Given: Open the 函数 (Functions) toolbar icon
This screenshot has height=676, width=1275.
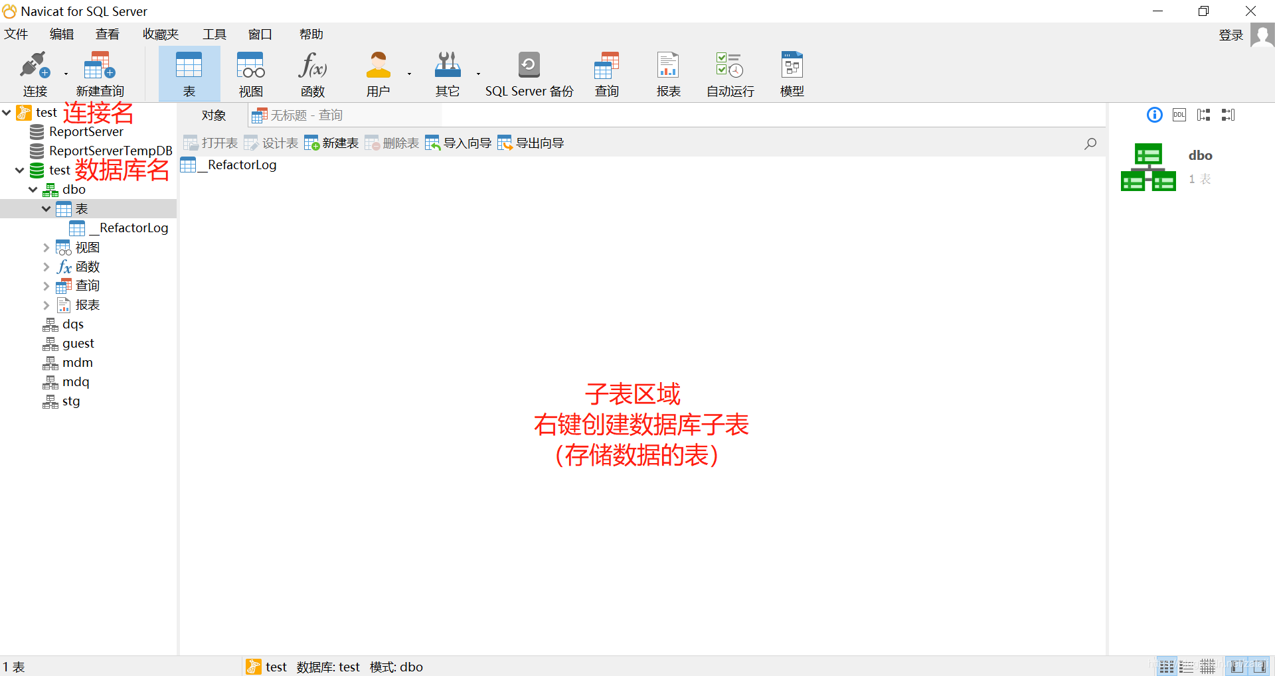Looking at the screenshot, I should point(311,73).
